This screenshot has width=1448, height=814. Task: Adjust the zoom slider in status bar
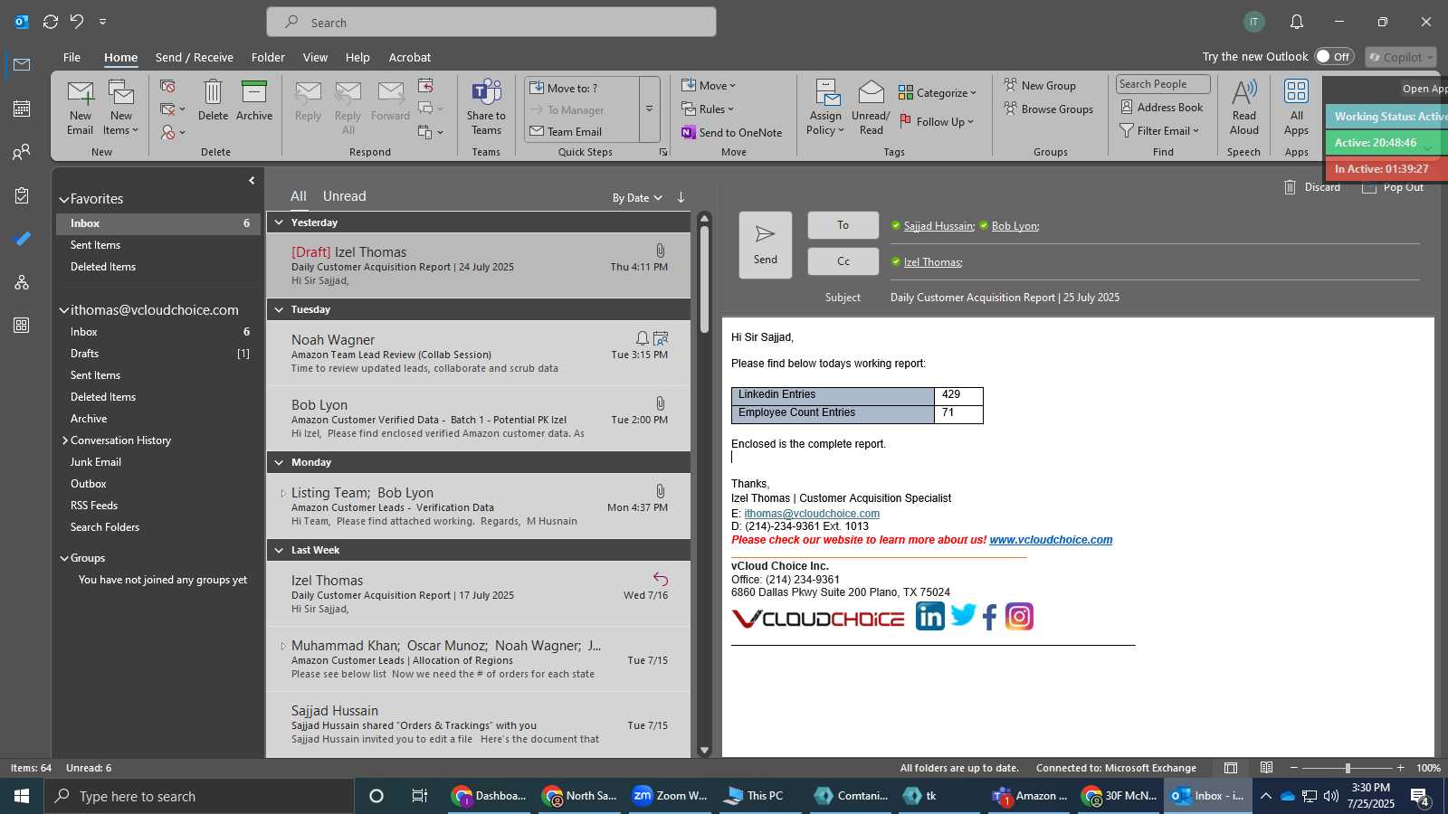tap(1348, 768)
